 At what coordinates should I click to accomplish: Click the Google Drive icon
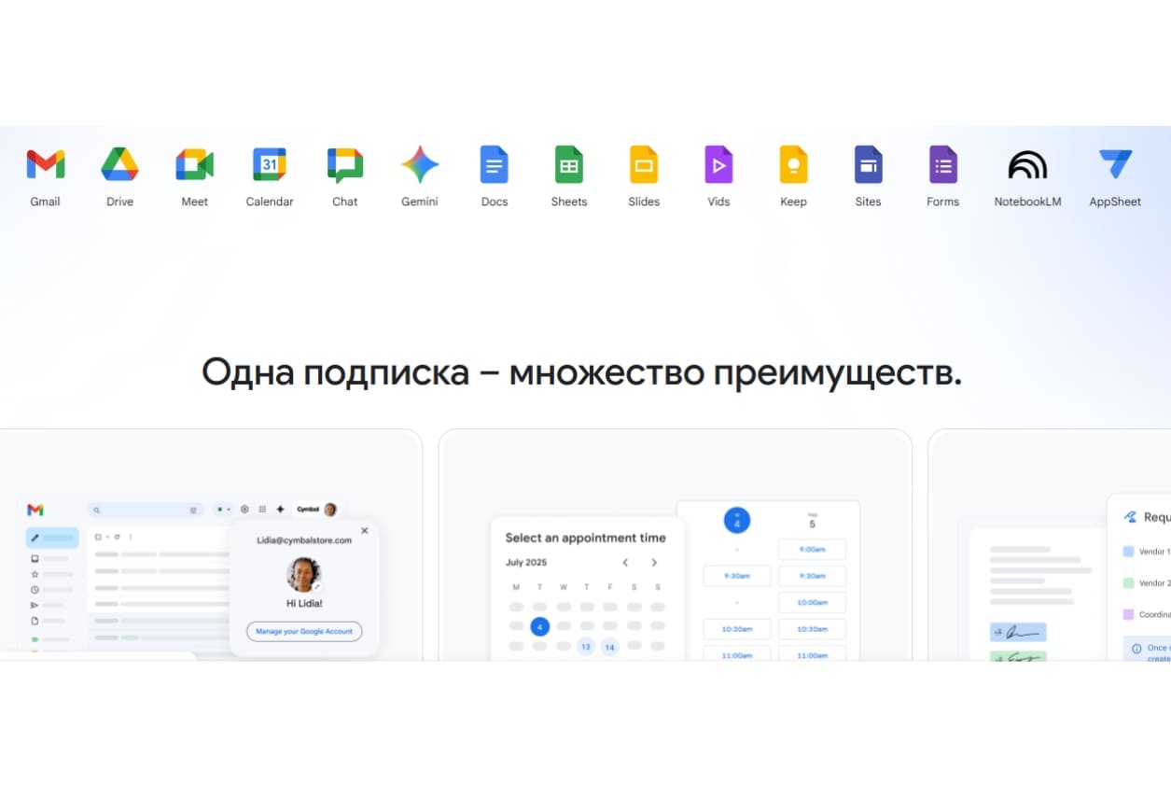click(119, 165)
